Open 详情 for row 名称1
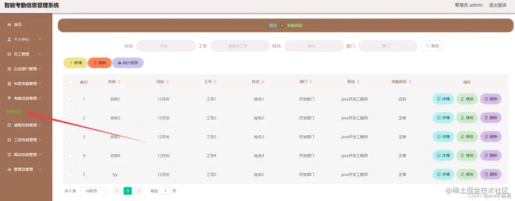 pos(443,99)
